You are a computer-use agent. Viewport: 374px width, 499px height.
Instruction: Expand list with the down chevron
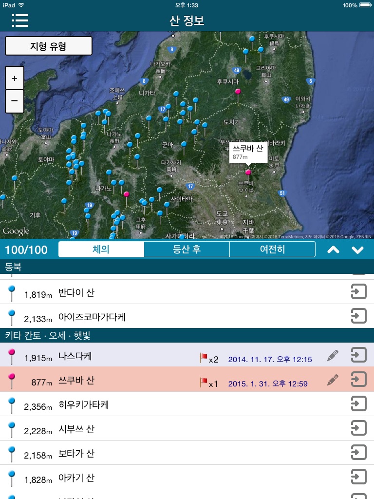click(x=357, y=250)
